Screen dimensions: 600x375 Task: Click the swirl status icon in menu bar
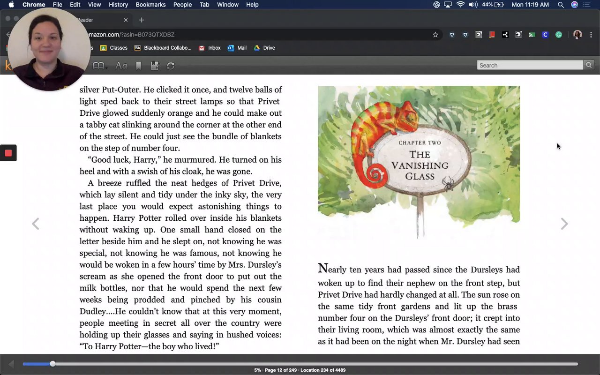(x=436, y=5)
